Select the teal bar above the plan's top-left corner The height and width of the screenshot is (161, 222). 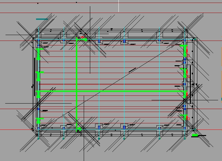coord(42,19)
